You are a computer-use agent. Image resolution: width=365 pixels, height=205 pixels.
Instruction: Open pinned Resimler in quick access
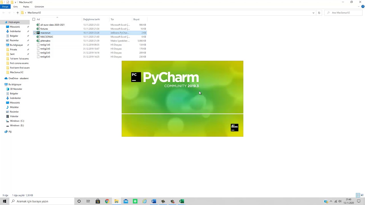point(14,40)
